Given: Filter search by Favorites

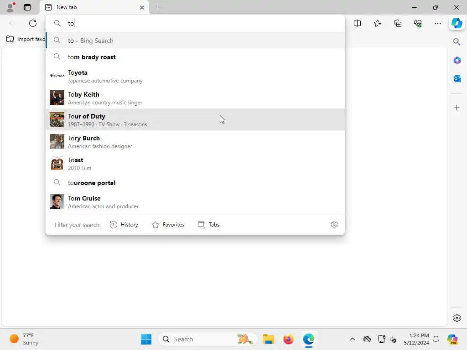Looking at the screenshot, I should 168,225.
